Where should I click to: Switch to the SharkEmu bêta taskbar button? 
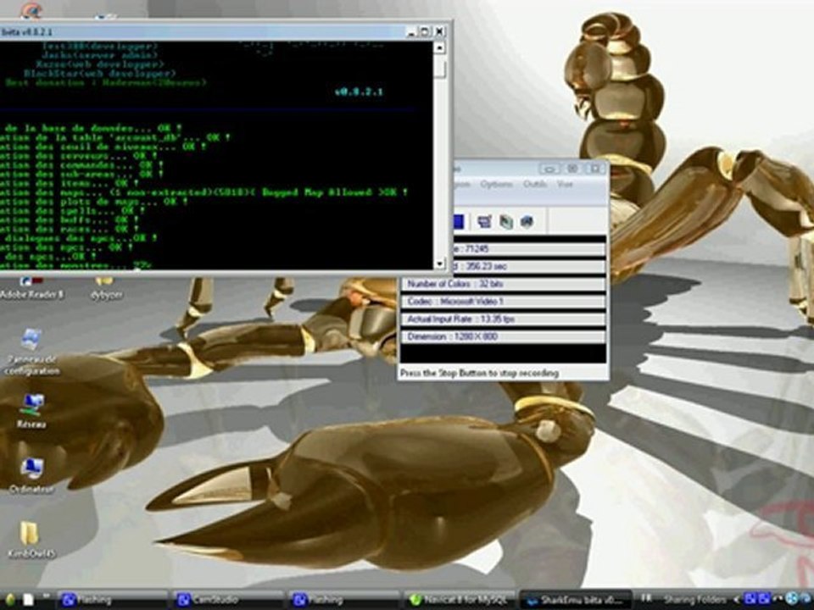coord(575,600)
